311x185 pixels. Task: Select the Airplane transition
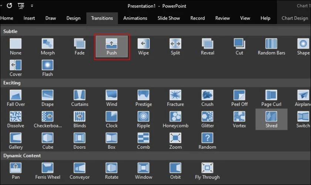tap(303, 98)
